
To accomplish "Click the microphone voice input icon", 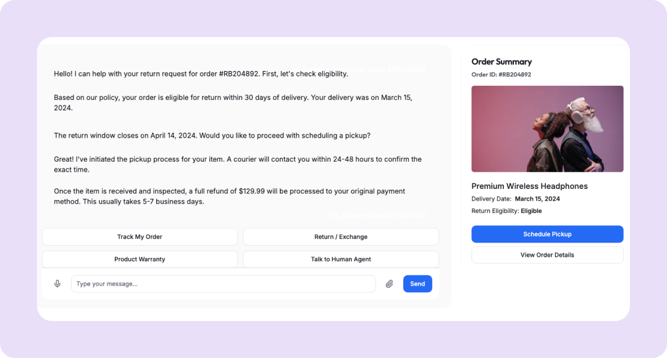I will pyautogui.click(x=57, y=284).
